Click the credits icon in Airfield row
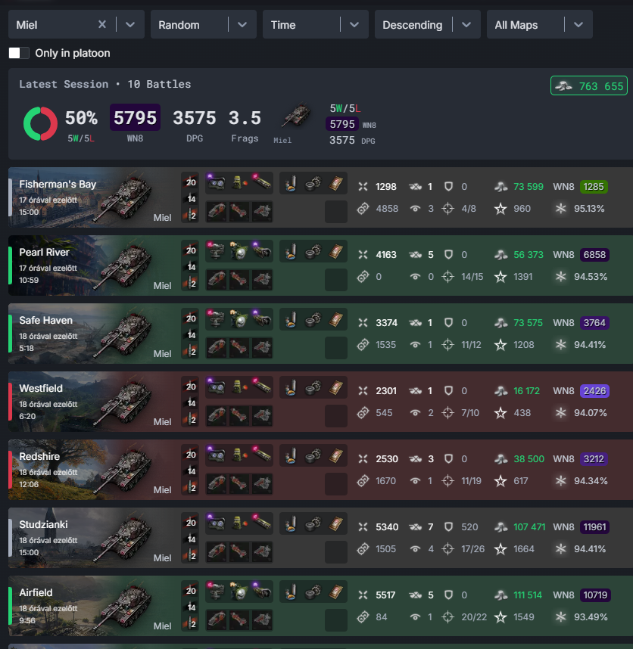Image resolution: width=633 pixels, height=649 pixels. 500,595
